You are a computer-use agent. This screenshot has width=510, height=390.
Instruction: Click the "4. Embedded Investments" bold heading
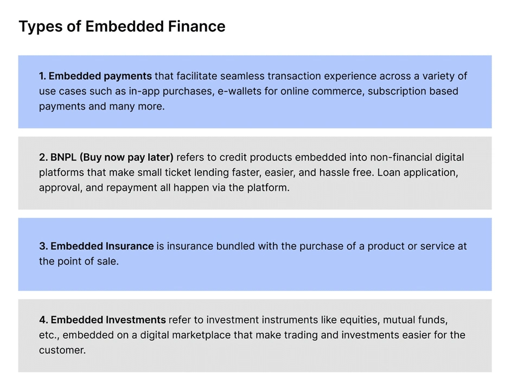click(x=103, y=319)
